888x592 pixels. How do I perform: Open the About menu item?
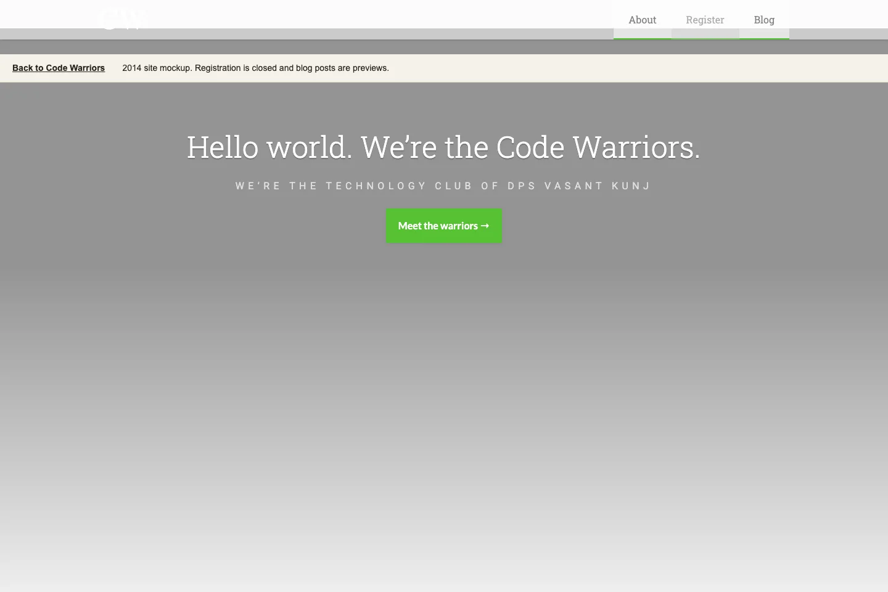click(x=642, y=20)
